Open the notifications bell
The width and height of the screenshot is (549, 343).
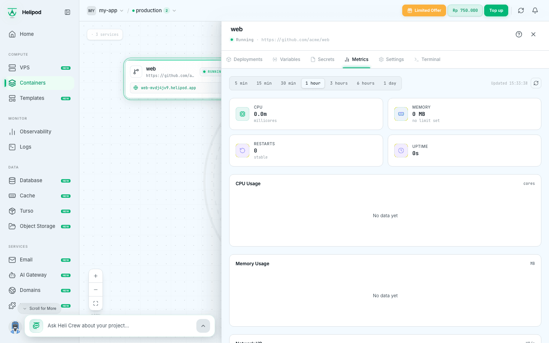(535, 11)
